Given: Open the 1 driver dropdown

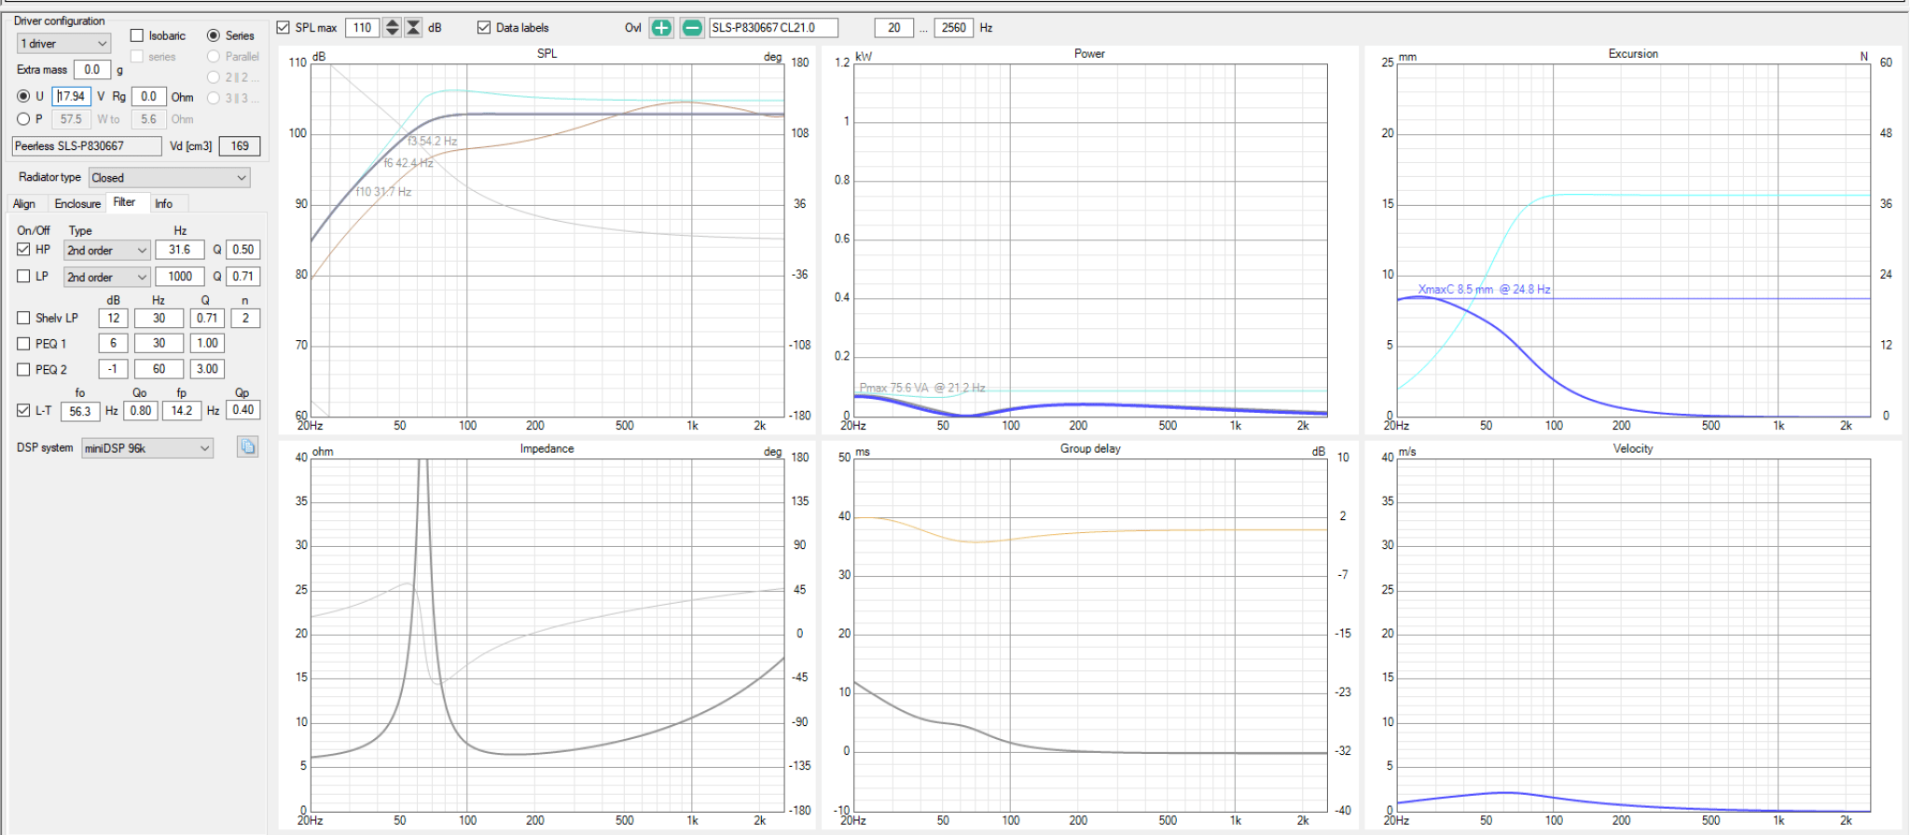Looking at the screenshot, I should (x=63, y=44).
